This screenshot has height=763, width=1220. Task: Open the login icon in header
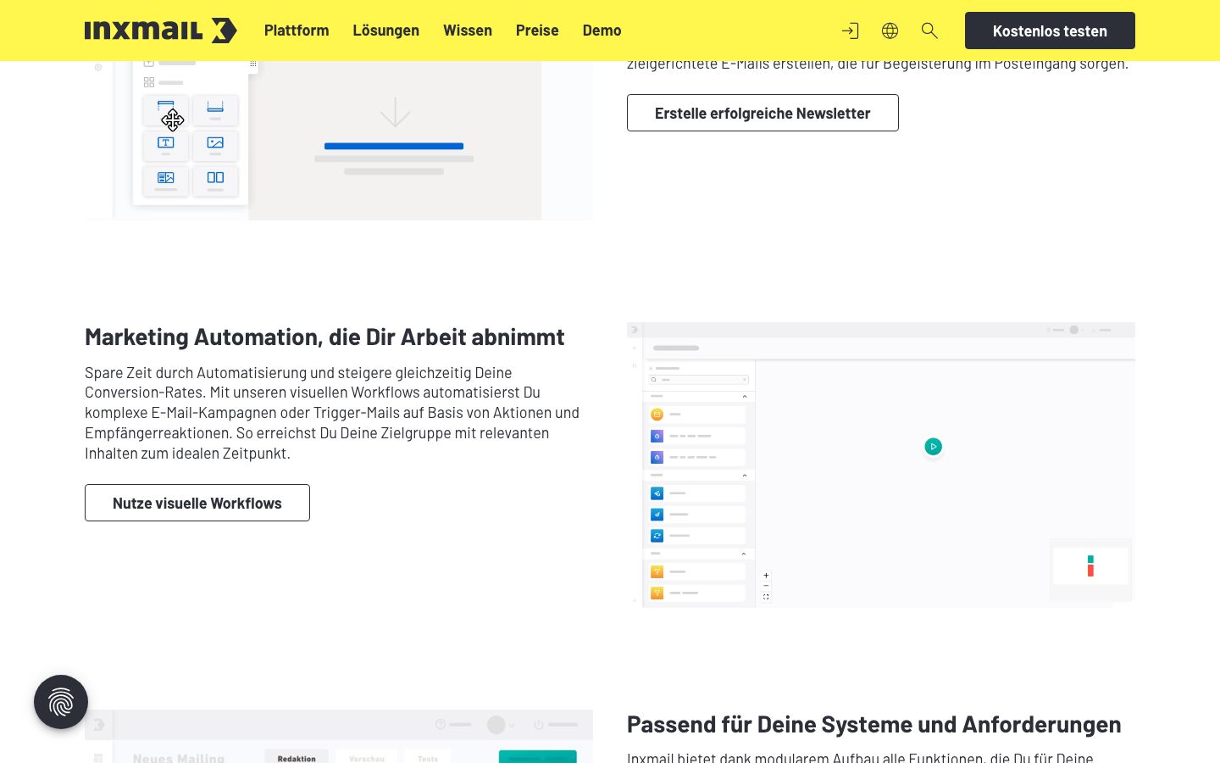pos(850,31)
